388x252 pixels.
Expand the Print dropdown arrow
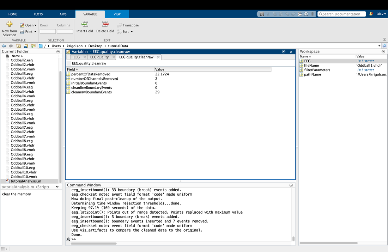point(35,32)
